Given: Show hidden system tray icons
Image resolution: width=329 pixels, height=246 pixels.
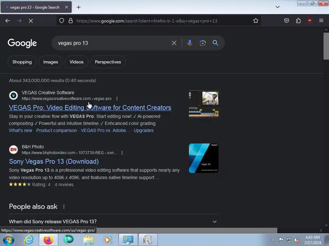Looking at the screenshot, I should tap(273, 240).
